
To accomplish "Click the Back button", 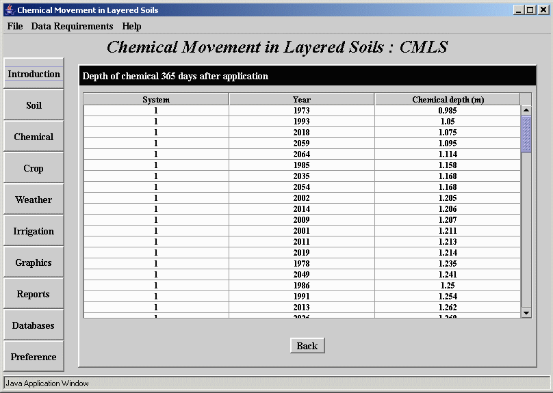I will coord(307,346).
